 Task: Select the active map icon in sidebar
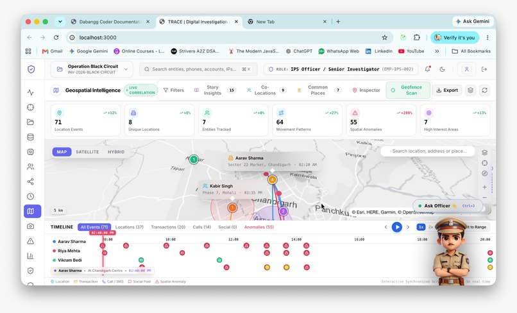click(x=32, y=211)
